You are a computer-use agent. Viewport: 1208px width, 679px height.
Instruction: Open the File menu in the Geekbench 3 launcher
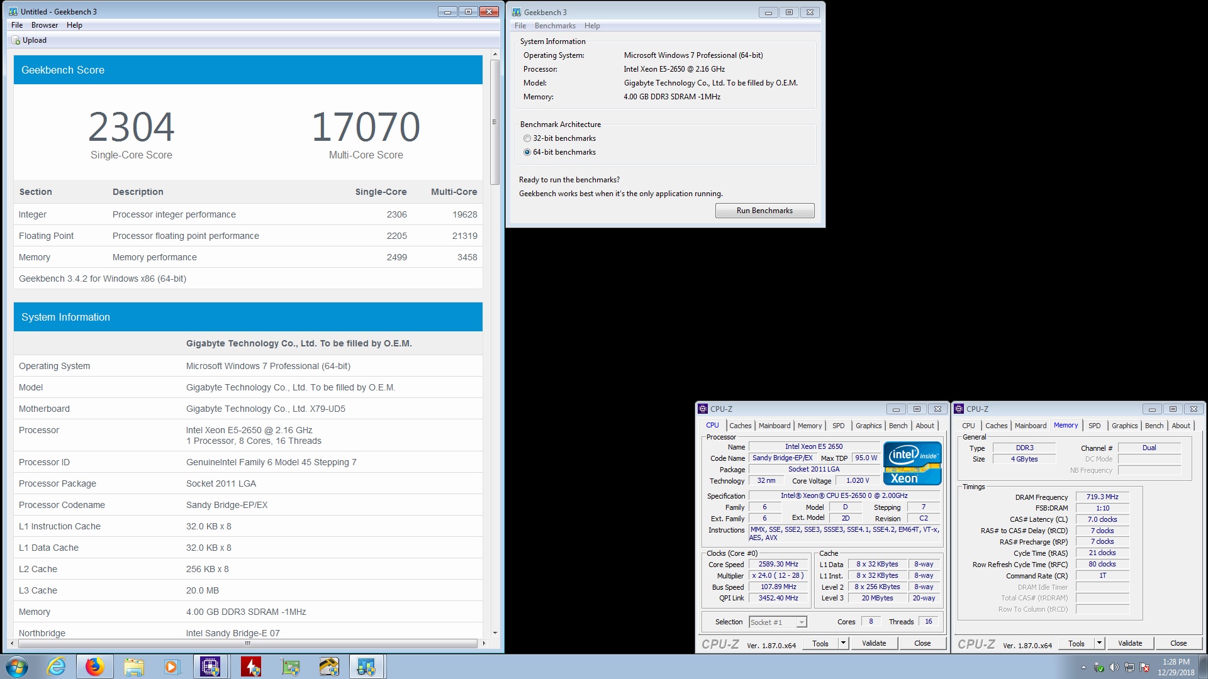pyautogui.click(x=520, y=26)
